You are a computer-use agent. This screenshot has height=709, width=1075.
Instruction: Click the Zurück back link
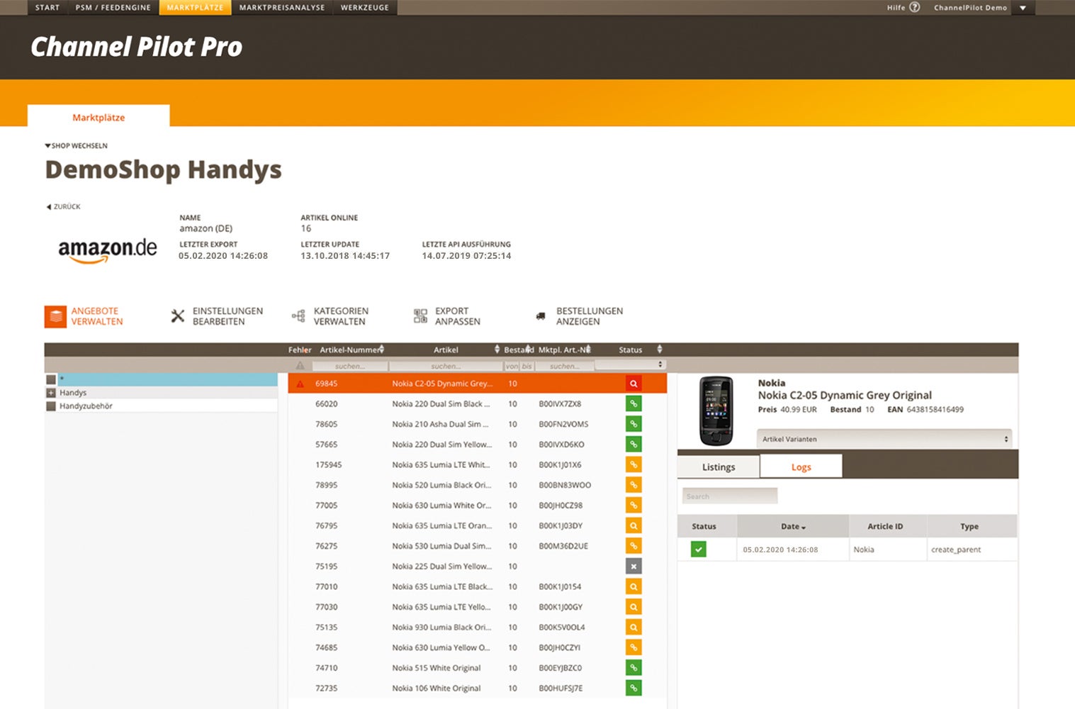[x=64, y=207]
